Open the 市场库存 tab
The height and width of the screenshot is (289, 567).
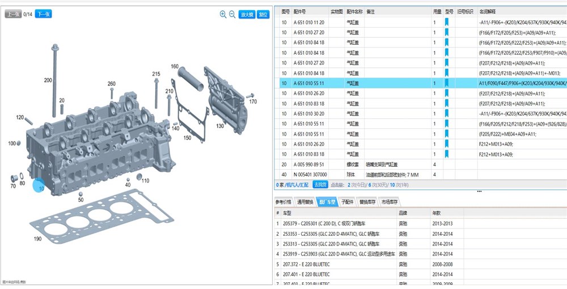click(x=390, y=202)
